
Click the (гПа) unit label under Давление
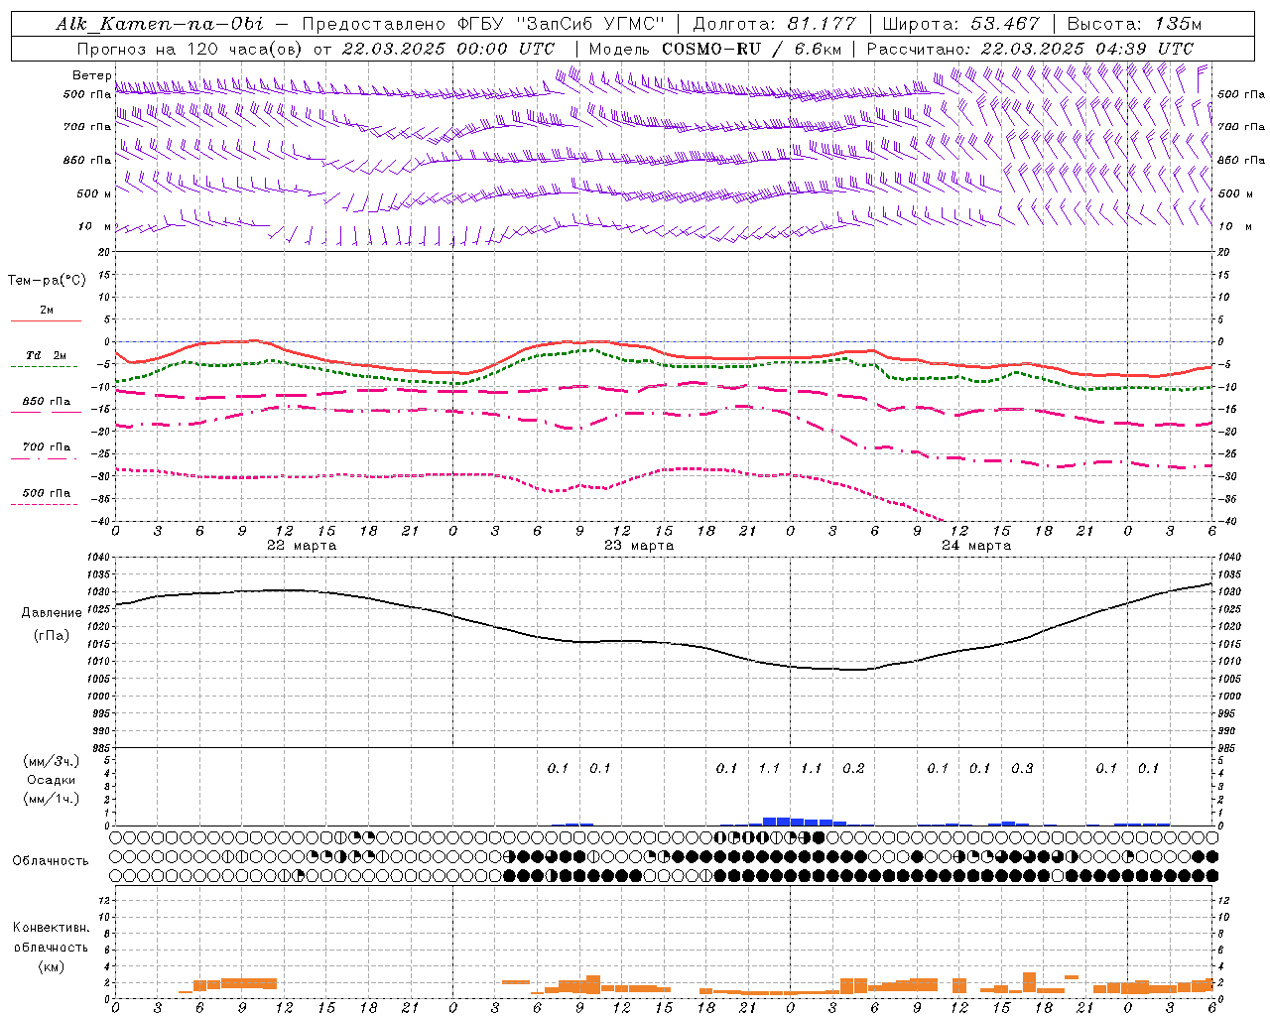(52, 636)
